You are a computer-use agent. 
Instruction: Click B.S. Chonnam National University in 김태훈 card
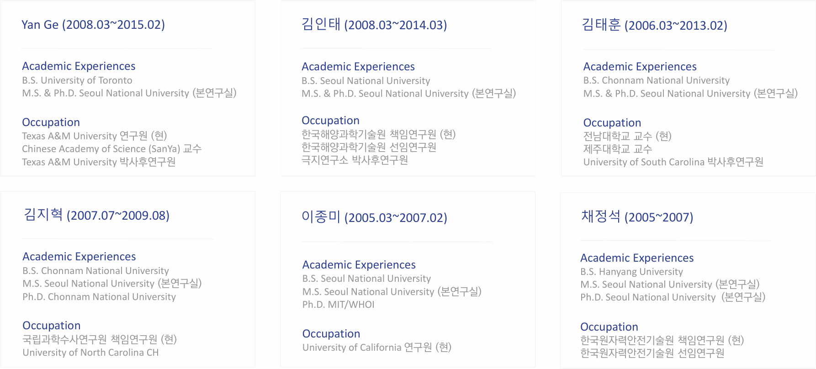coord(657,80)
